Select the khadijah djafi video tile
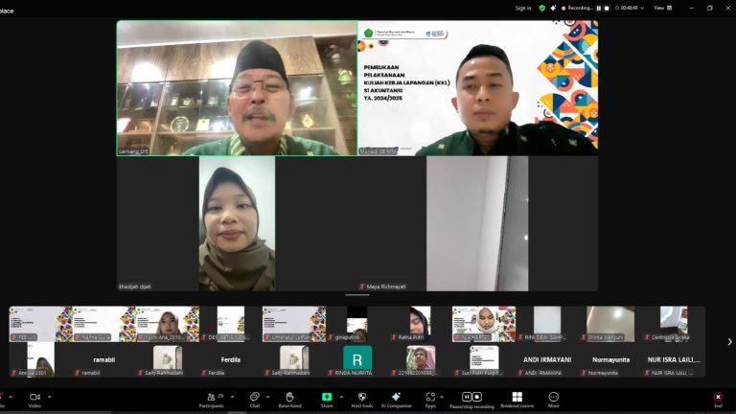Screen dimensions: 736x414 237,224
